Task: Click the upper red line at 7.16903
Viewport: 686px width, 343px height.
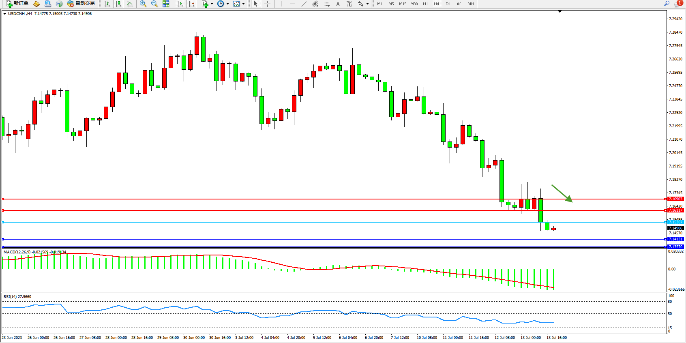Action: [324, 199]
